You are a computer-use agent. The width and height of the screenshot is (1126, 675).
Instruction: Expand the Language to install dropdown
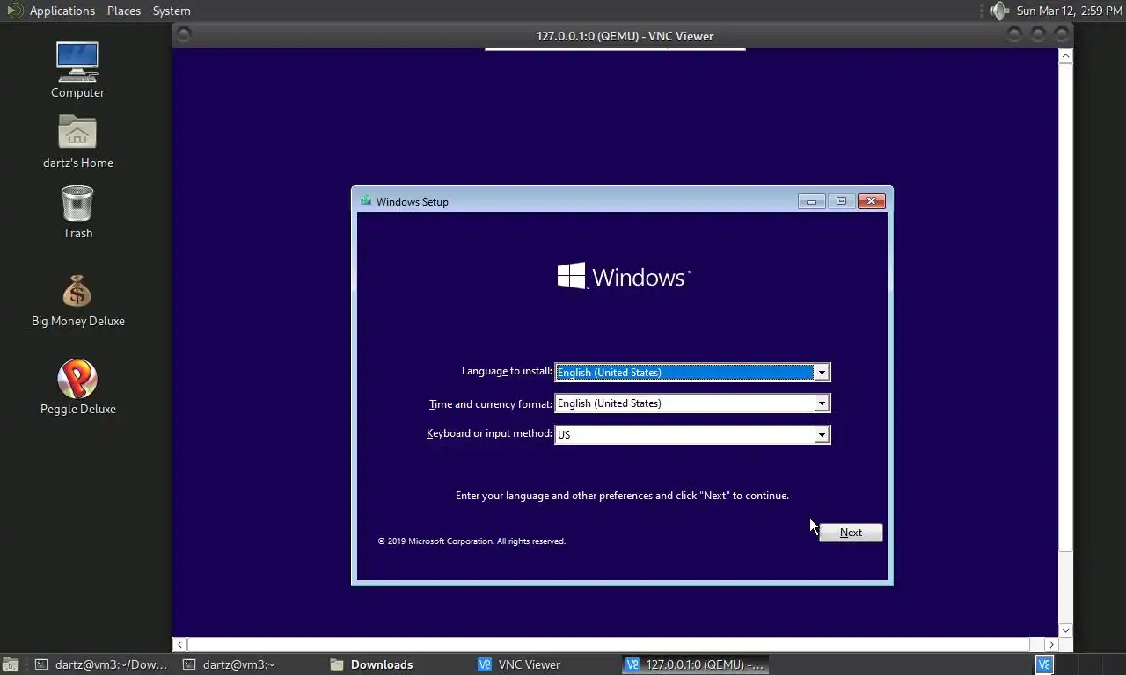[821, 372]
